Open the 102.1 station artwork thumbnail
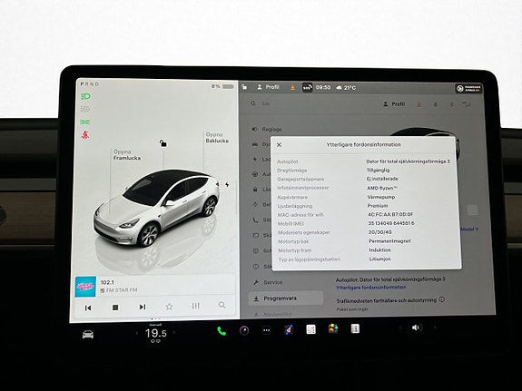 (x=85, y=287)
